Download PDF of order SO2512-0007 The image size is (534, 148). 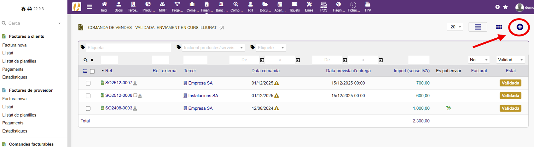(135, 83)
